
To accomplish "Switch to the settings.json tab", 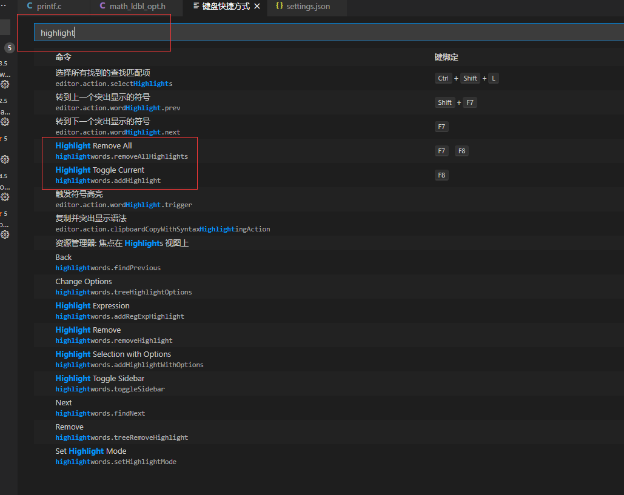I will coord(307,7).
